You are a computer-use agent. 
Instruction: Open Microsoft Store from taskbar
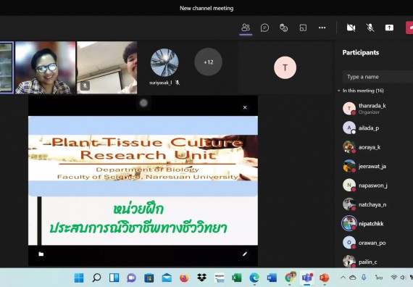[x=149, y=278]
